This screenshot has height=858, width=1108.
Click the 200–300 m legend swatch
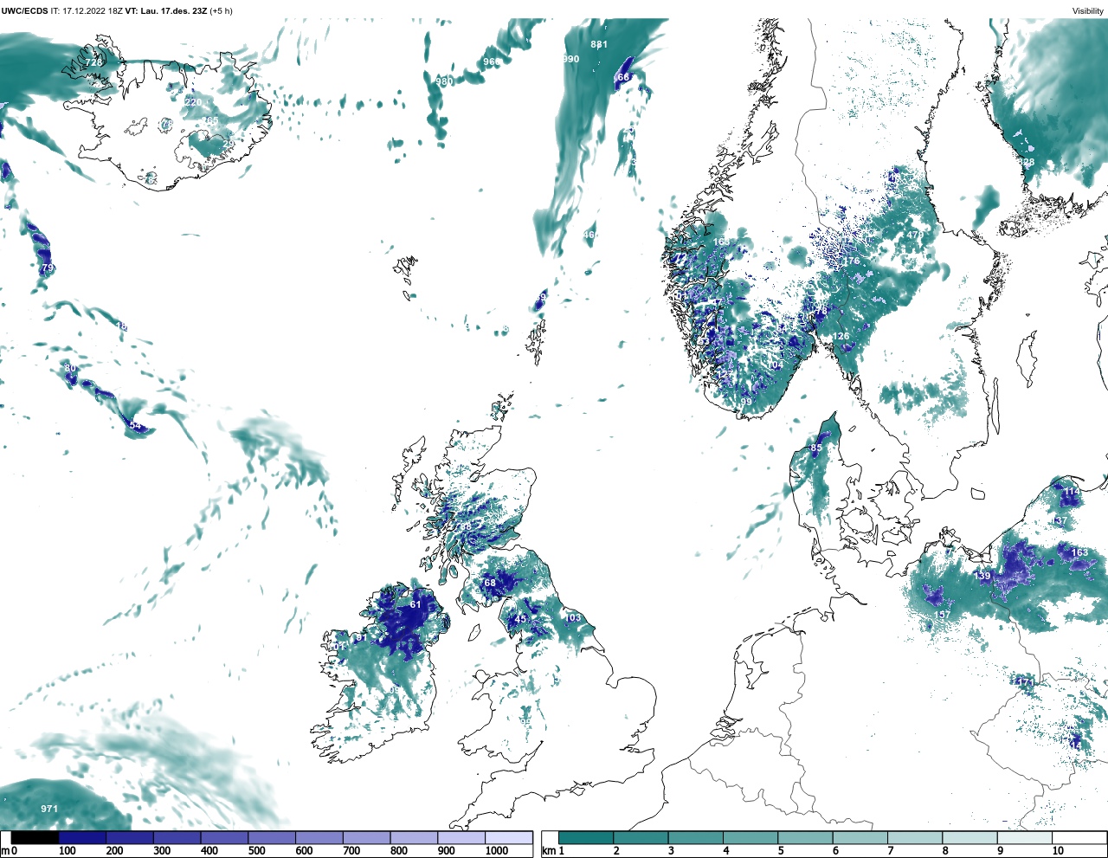point(130,837)
